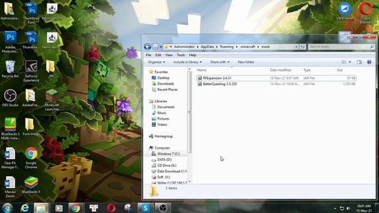Screen dimensions: 379x213
Task: Open the Tools menu
Action: pos(181,55)
